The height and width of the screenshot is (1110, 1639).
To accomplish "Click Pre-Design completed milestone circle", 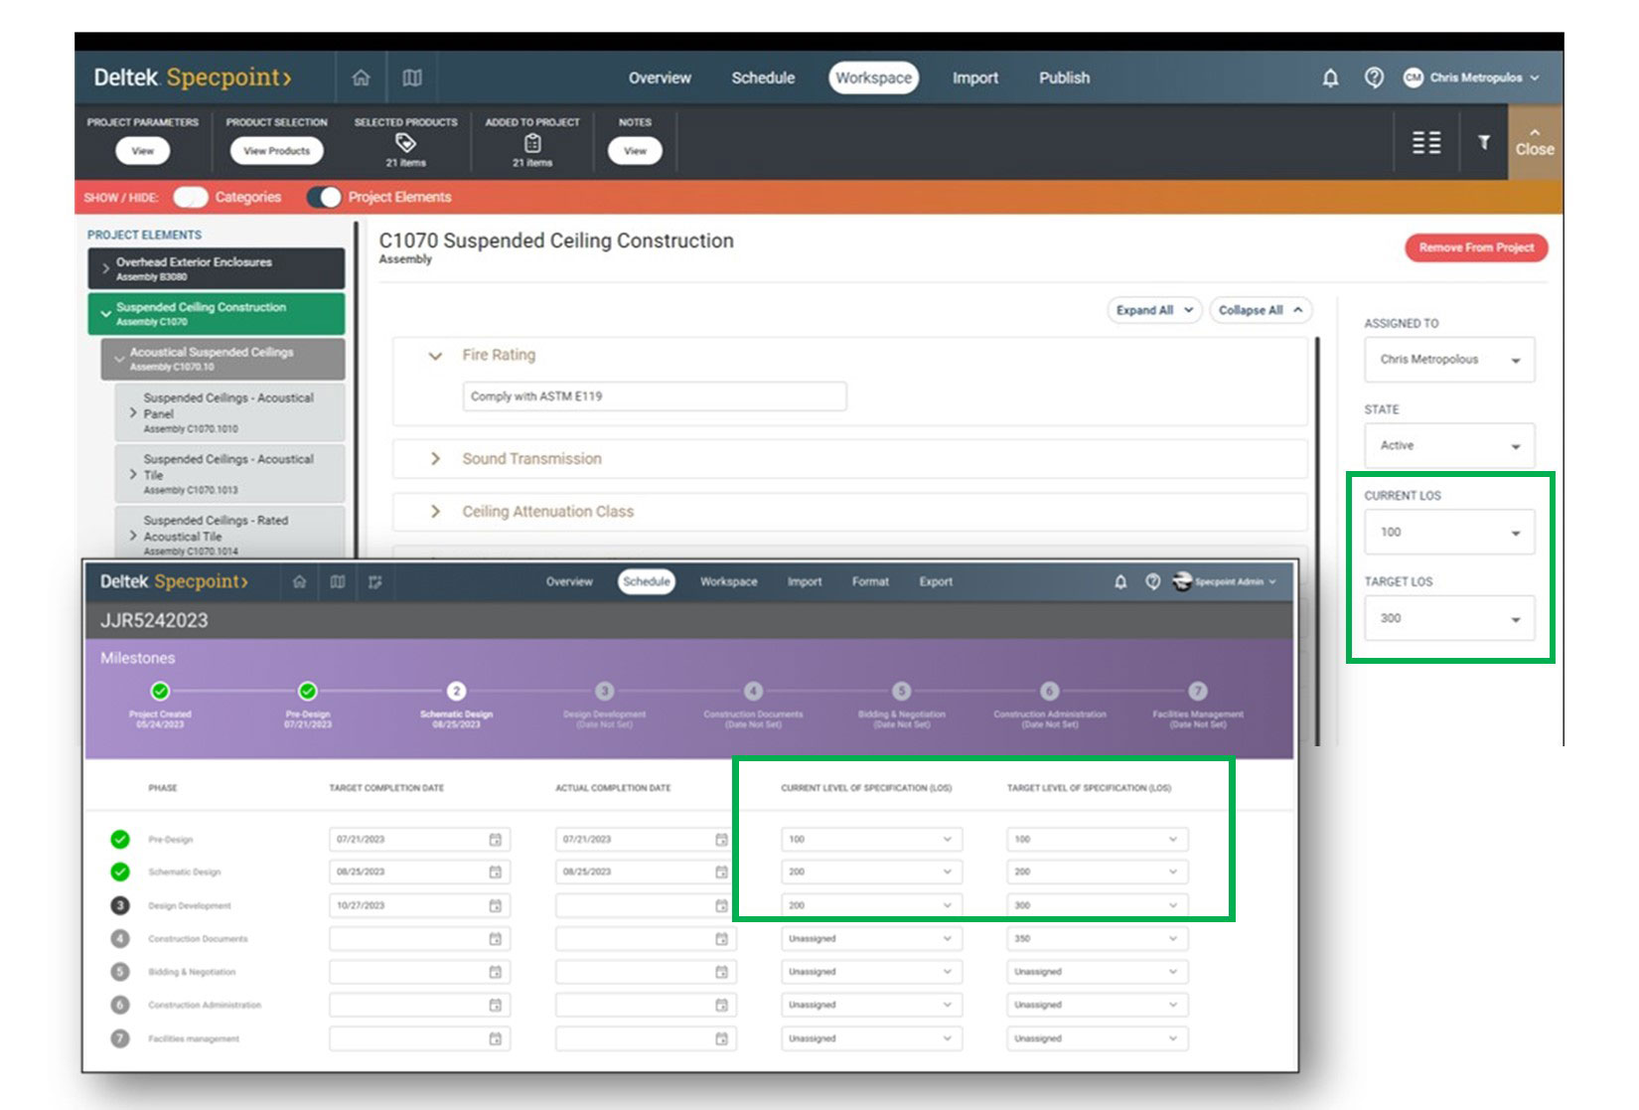I will pos(308,691).
